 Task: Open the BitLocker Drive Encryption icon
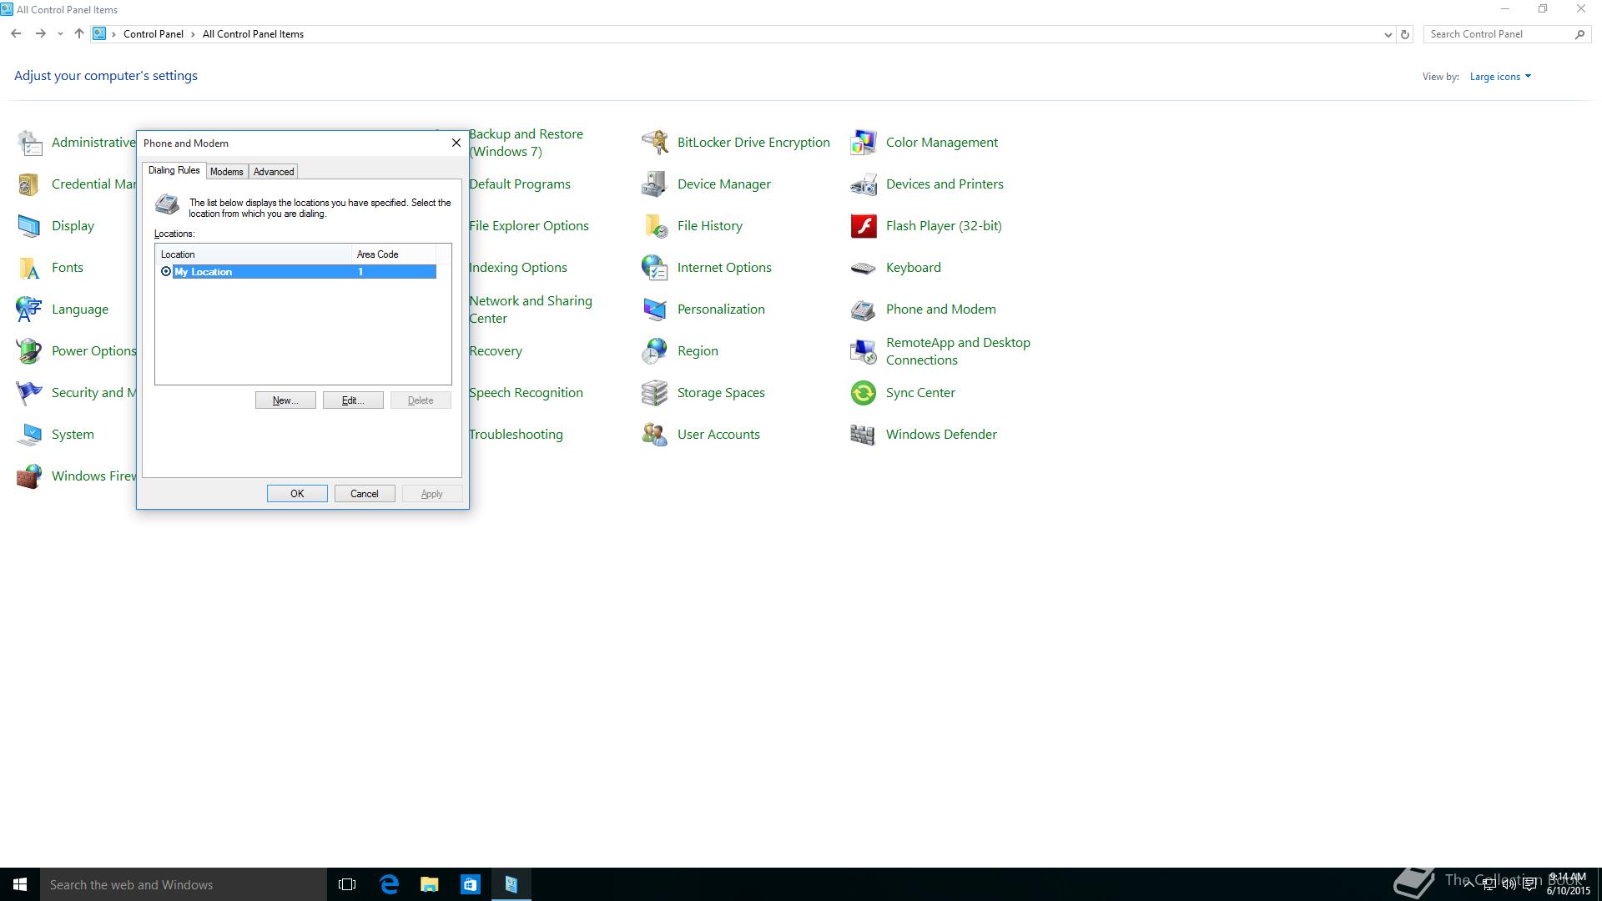pyautogui.click(x=655, y=143)
